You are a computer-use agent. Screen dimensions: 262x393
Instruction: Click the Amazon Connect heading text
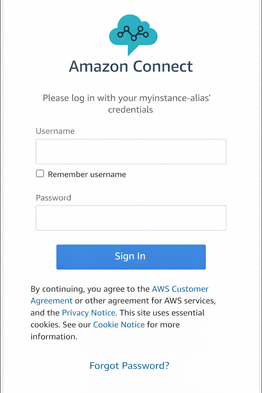[x=131, y=67]
